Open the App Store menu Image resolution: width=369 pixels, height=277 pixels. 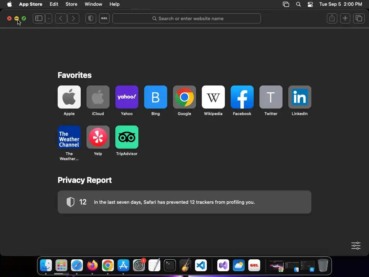point(31,4)
